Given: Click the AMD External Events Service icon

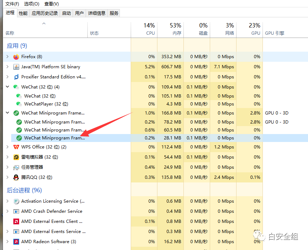Looking at the screenshot, I should 16,232.
